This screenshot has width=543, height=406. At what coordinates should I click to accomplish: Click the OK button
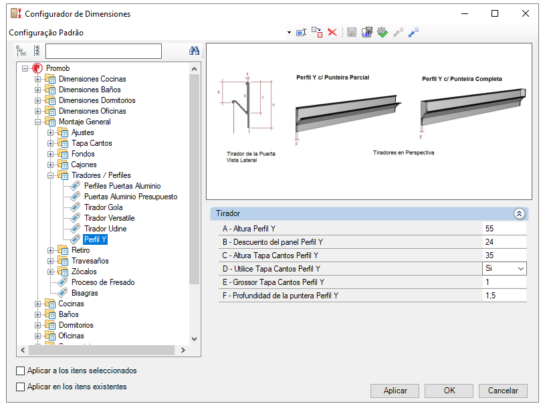pyautogui.click(x=449, y=391)
